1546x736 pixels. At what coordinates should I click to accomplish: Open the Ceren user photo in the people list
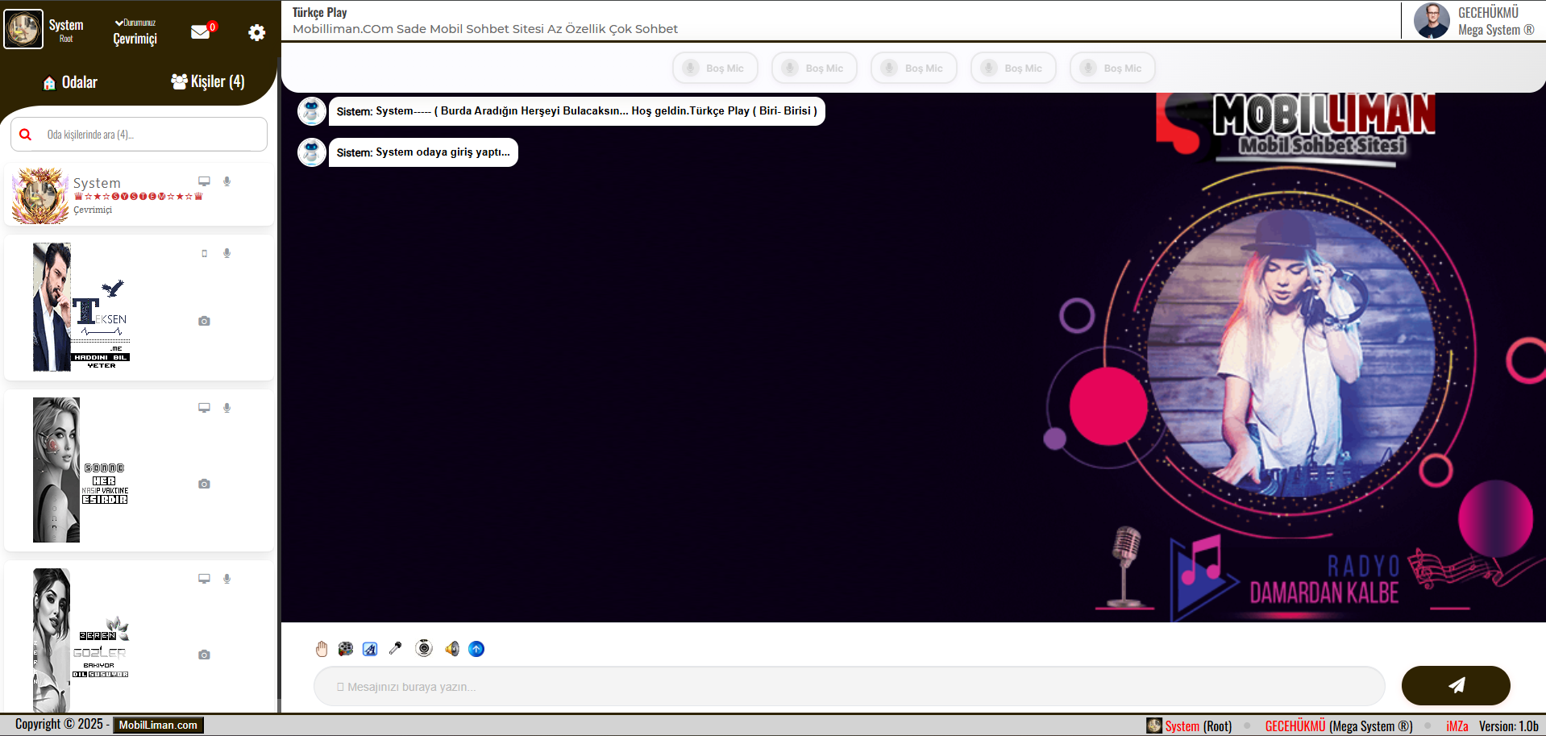tap(52, 640)
